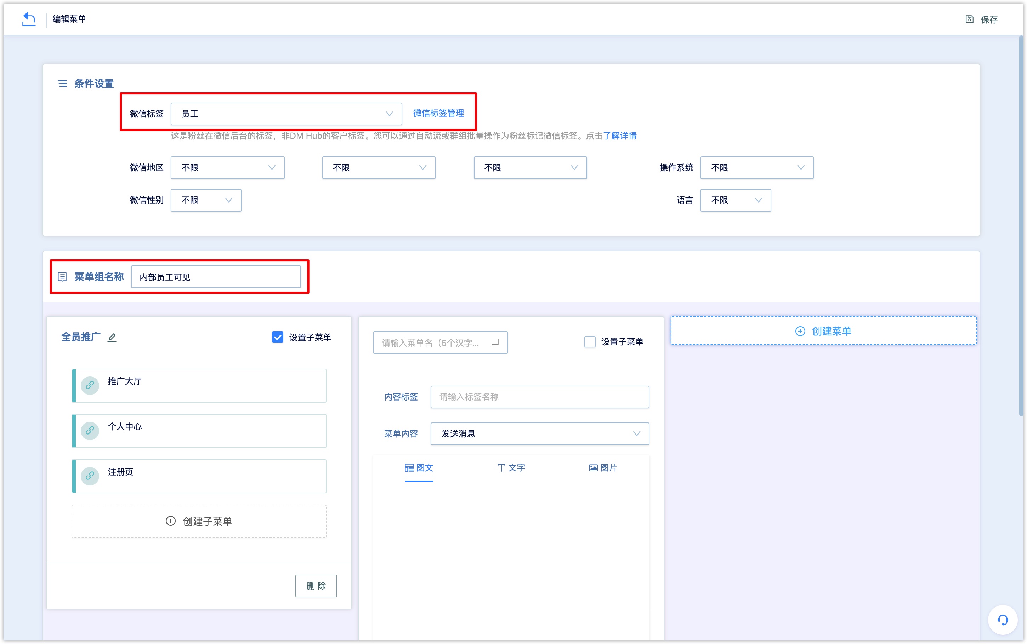Image resolution: width=1027 pixels, height=644 pixels.
Task: Open the 微信性别 dropdown
Action: 206,200
